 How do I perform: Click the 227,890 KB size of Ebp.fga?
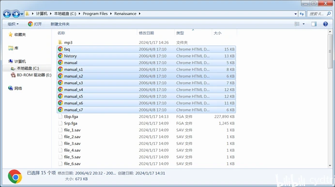[x=224, y=116]
